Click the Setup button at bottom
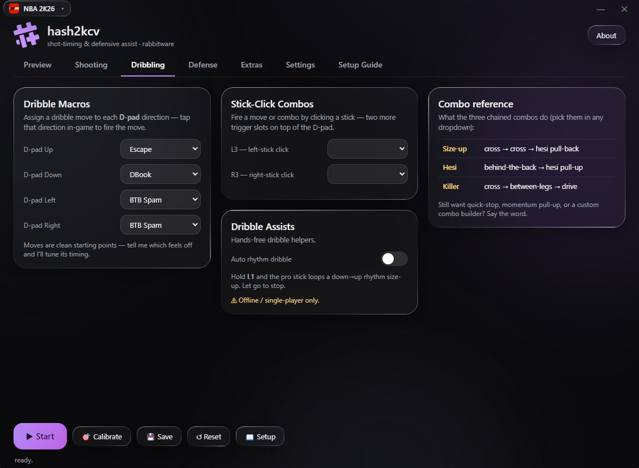The image size is (639, 468). [x=260, y=436]
